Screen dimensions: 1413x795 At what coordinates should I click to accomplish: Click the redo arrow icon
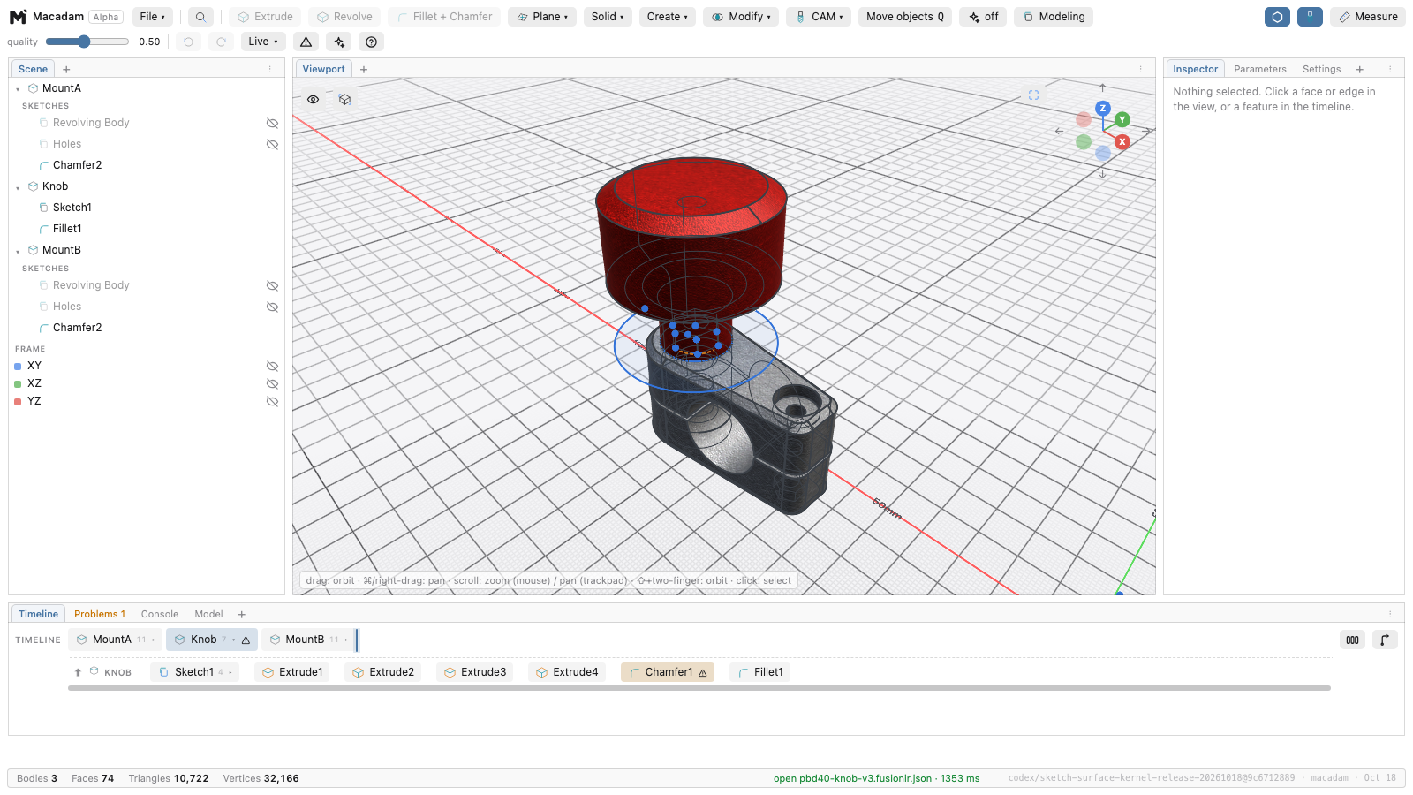click(x=222, y=42)
